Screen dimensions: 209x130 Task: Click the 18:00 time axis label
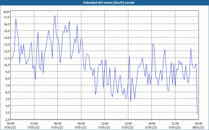click(x=152, y=124)
